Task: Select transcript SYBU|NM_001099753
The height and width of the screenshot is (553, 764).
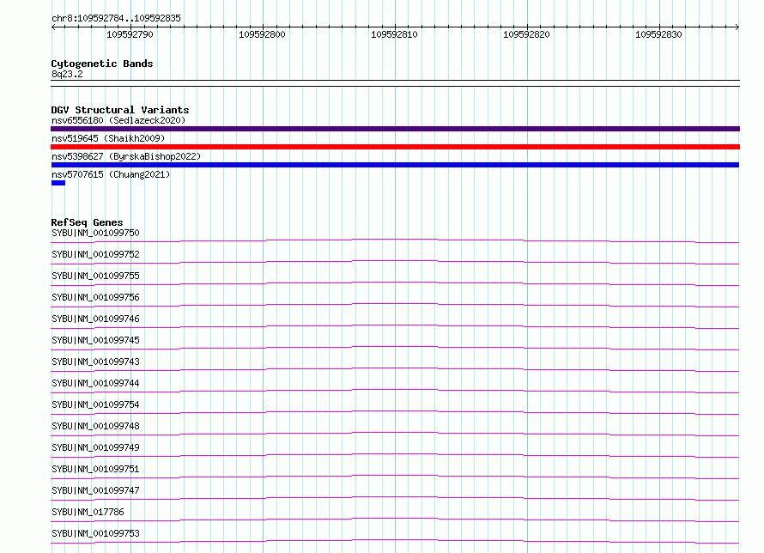Action: pos(95,533)
